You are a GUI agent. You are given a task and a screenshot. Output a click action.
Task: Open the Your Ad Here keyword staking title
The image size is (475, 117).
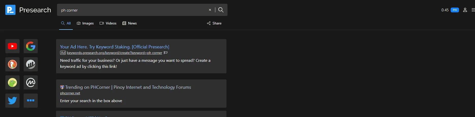[x=115, y=47]
